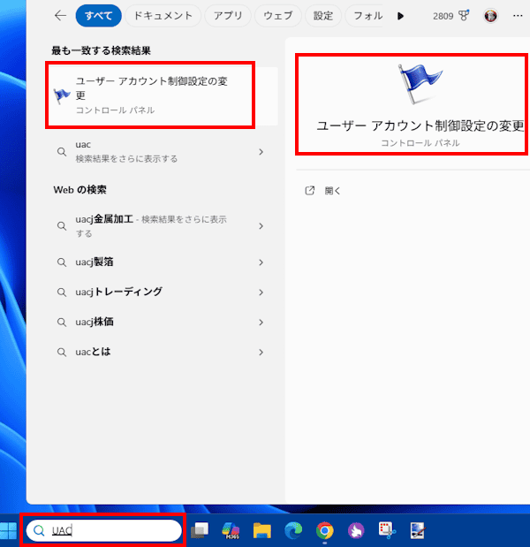Switch to the 設定 tab
This screenshot has height=547, width=530.
coord(323,16)
